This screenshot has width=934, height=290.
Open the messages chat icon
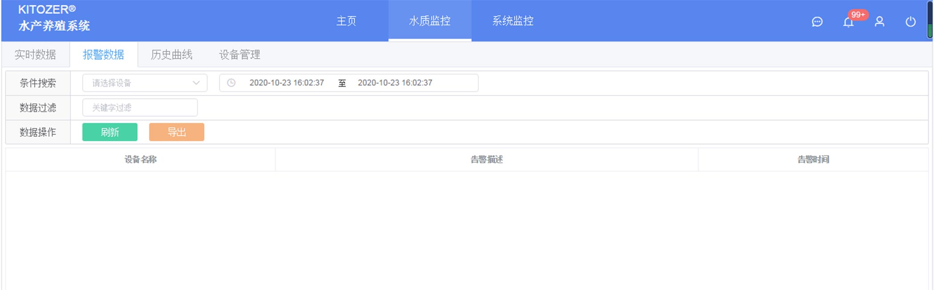coord(817,22)
